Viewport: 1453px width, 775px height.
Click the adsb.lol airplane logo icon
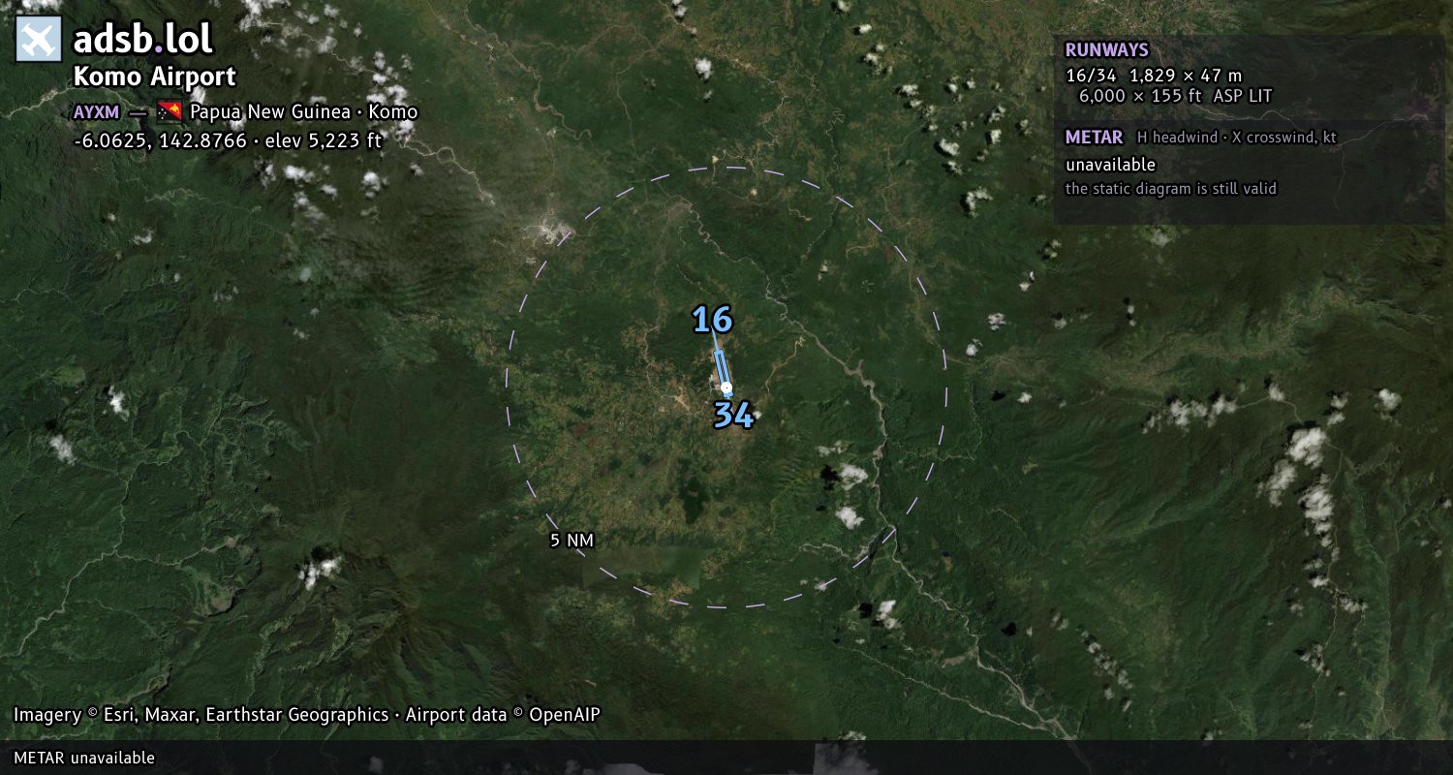40,40
